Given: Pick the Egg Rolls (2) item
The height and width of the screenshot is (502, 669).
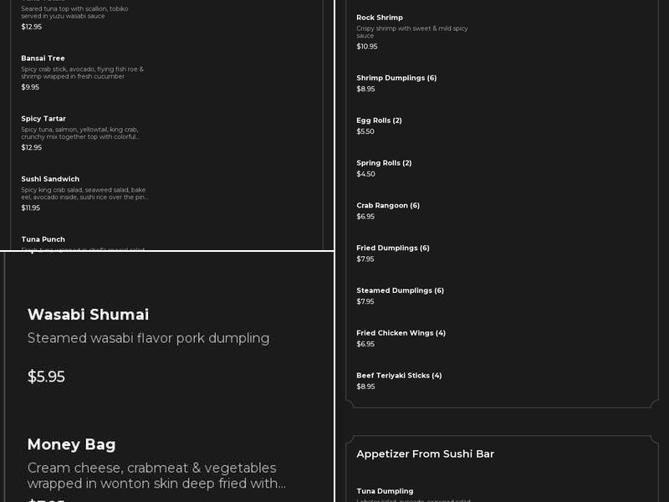Looking at the screenshot, I should point(379,120).
